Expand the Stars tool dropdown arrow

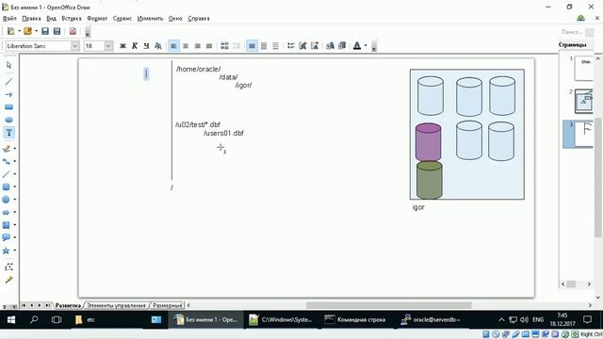[x=15, y=250]
